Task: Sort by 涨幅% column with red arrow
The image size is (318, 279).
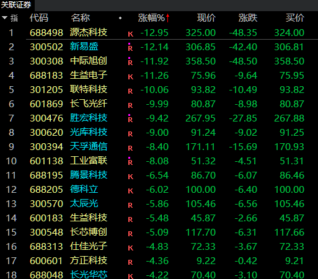Action: pos(154,18)
